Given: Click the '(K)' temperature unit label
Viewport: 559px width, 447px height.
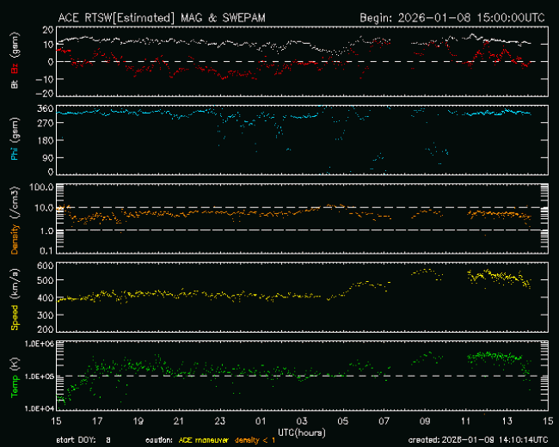Looking at the screenshot, I should tap(15, 364).
